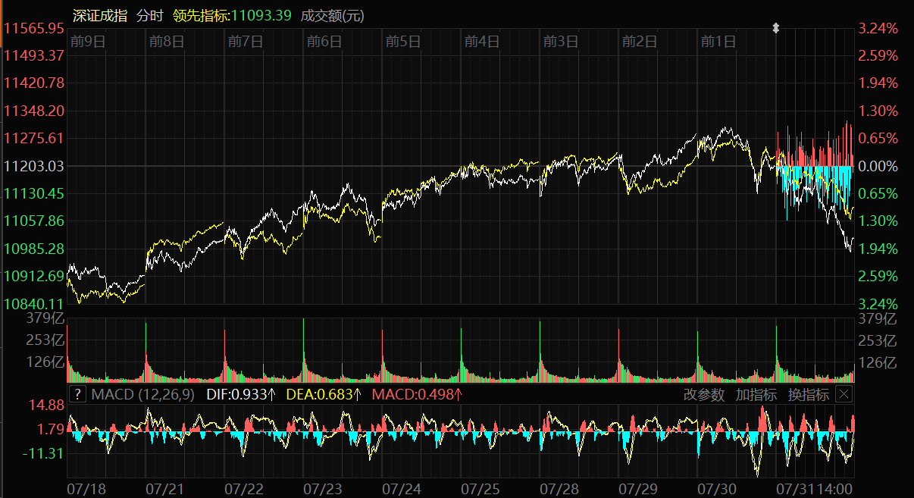Open MACD (12,26,9) indicator name
914x498 pixels.
(142, 394)
